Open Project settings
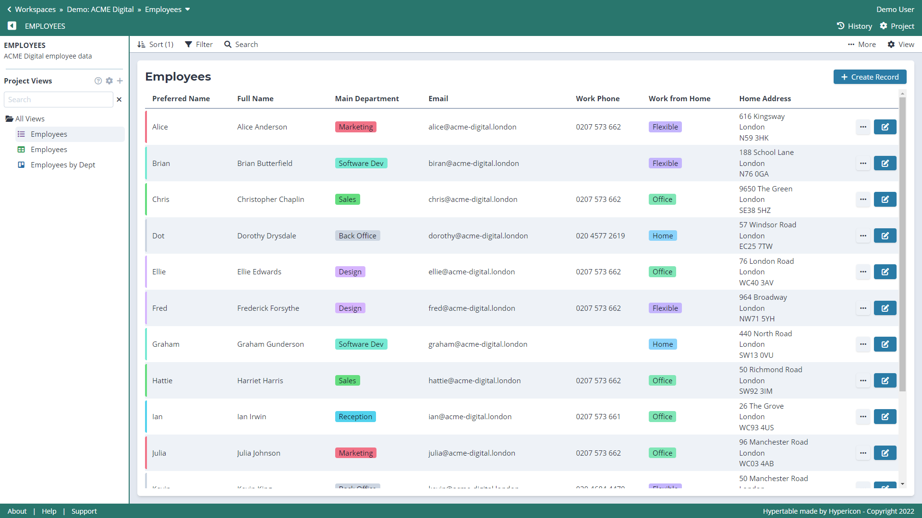 897,26
